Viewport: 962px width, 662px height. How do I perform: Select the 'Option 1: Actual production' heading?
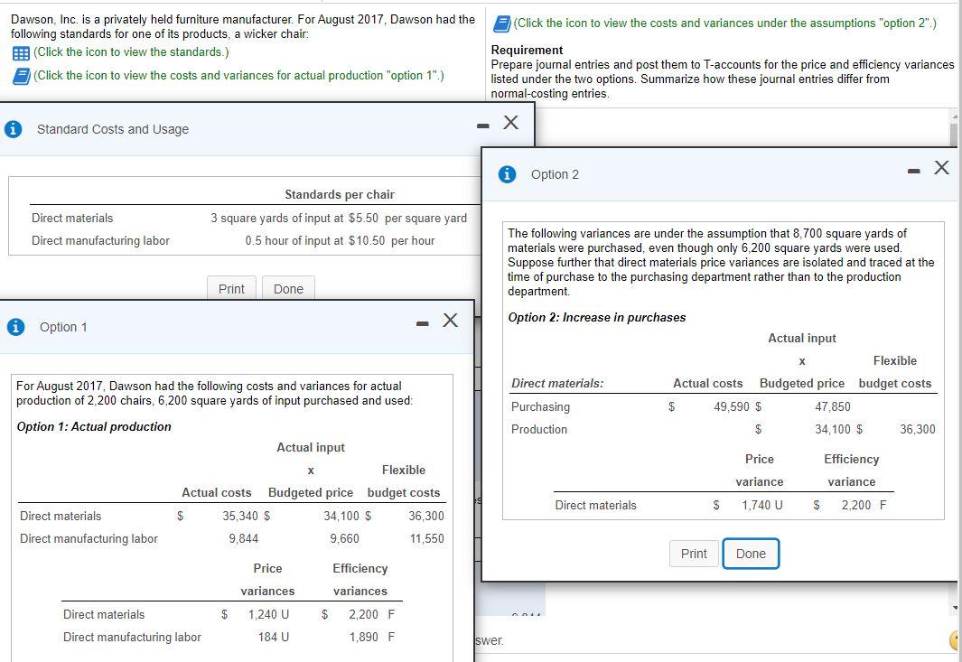click(x=94, y=427)
